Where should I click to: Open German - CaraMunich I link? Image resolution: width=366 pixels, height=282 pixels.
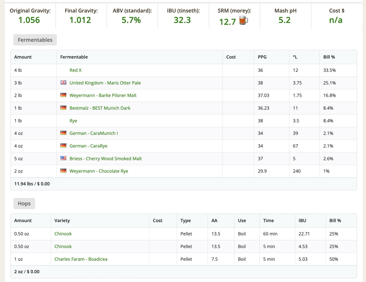pos(94,133)
